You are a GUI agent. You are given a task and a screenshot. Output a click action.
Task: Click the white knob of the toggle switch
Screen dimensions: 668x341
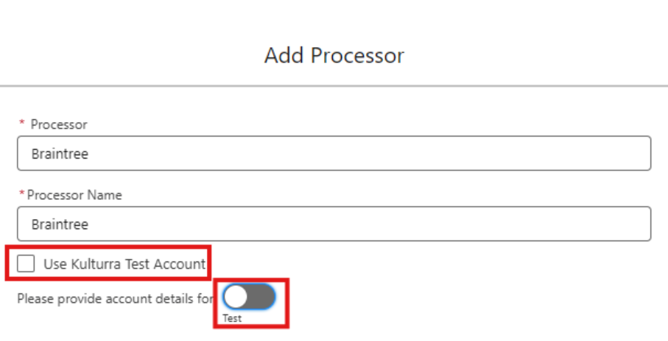coord(236,298)
